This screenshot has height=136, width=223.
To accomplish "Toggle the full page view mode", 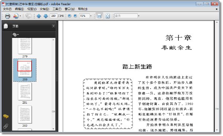I will click(108, 16).
